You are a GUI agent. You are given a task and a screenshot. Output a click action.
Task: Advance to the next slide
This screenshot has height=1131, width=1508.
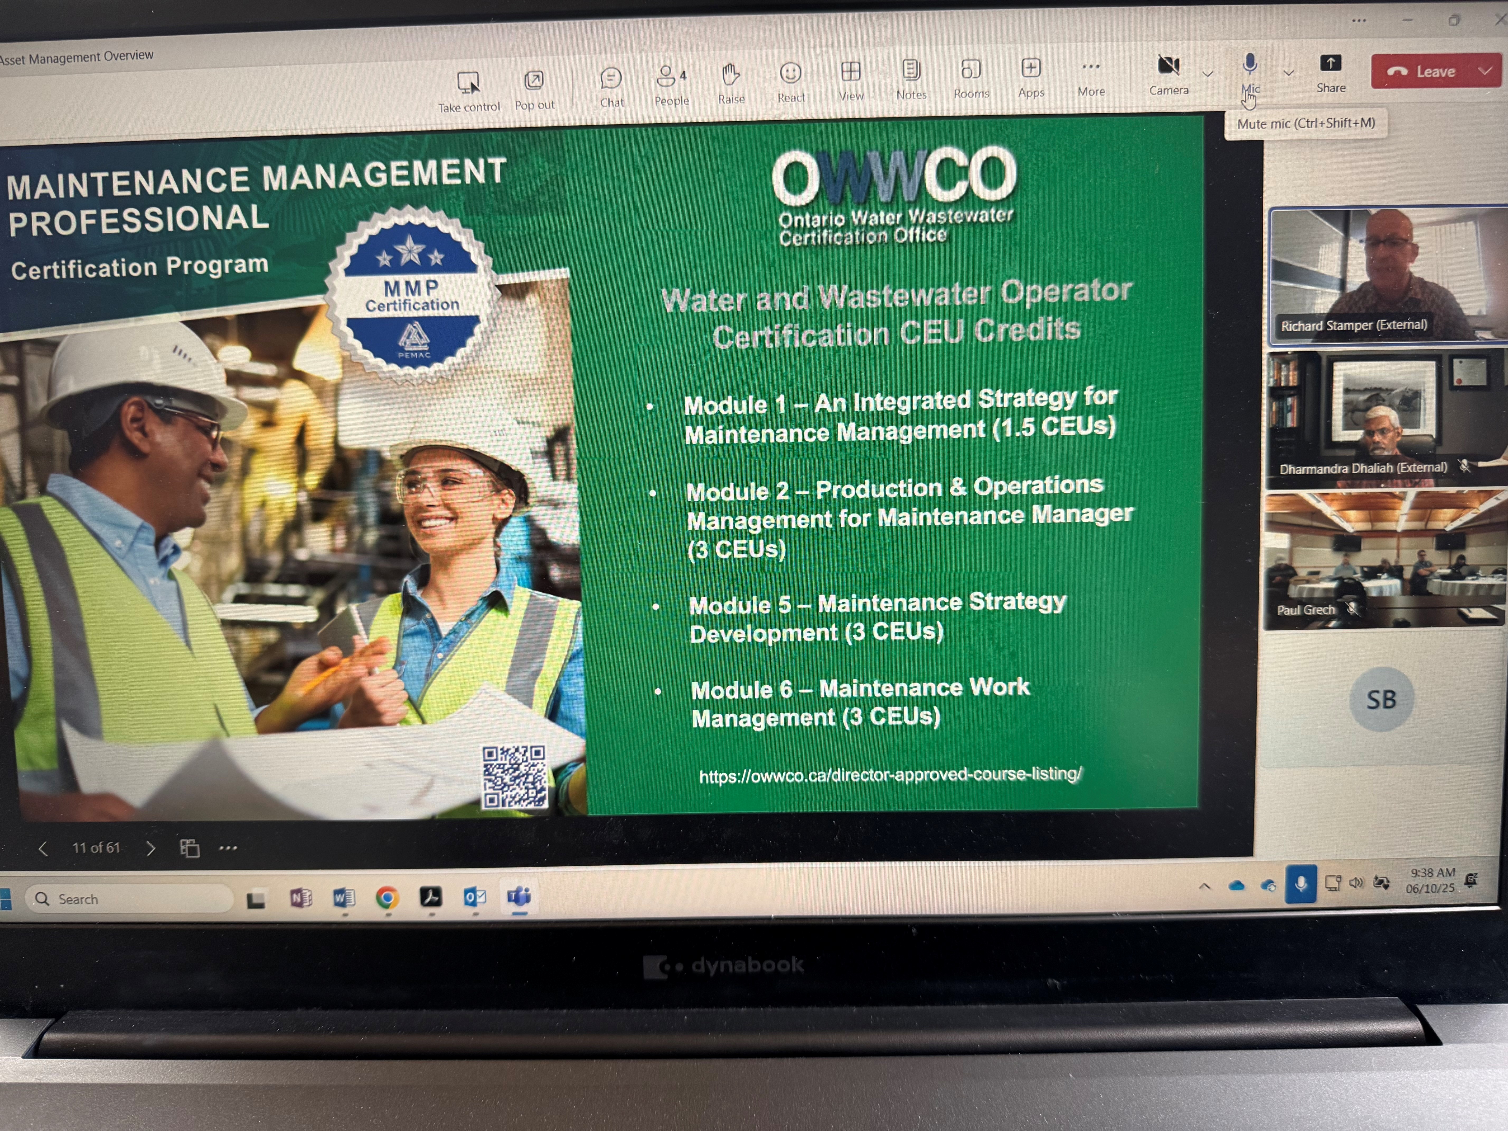click(x=151, y=848)
